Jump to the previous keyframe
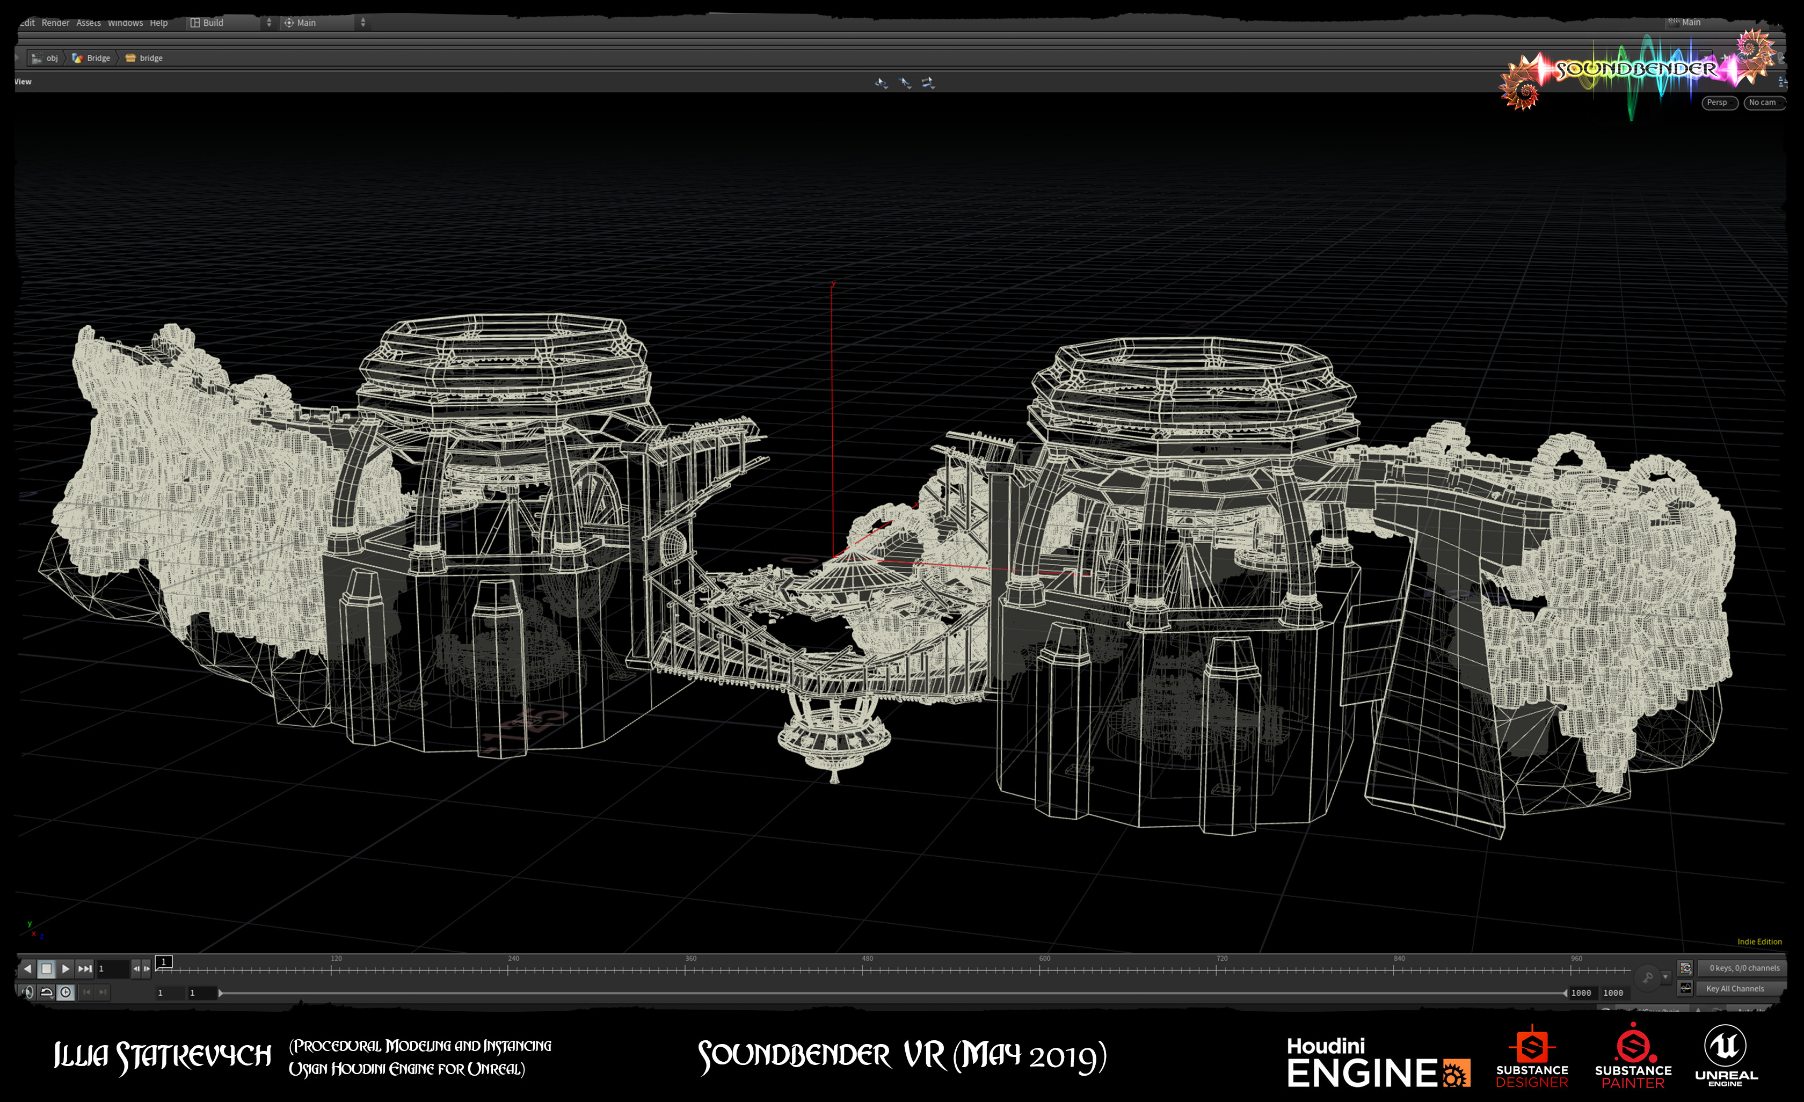 click(x=86, y=992)
